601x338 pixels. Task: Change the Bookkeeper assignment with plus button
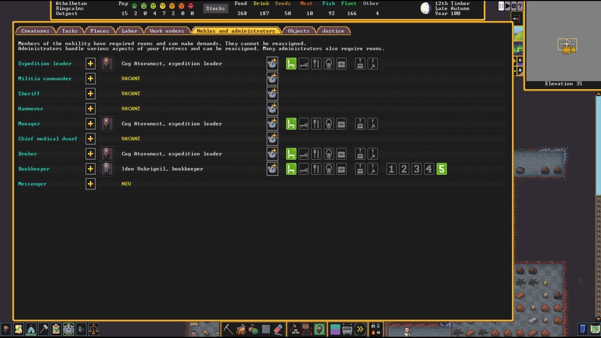tap(90, 169)
